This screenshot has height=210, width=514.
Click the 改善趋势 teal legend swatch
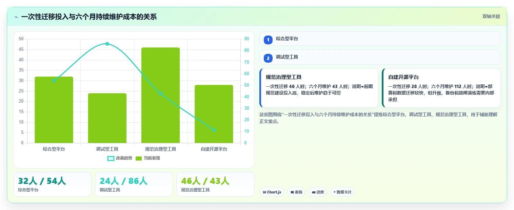[x=111, y=159]
